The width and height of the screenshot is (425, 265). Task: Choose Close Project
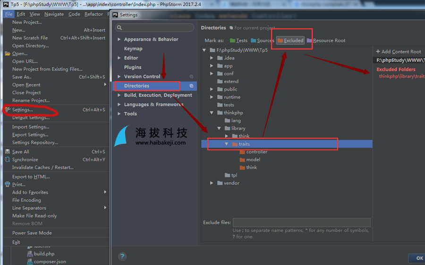click(56, 92)
